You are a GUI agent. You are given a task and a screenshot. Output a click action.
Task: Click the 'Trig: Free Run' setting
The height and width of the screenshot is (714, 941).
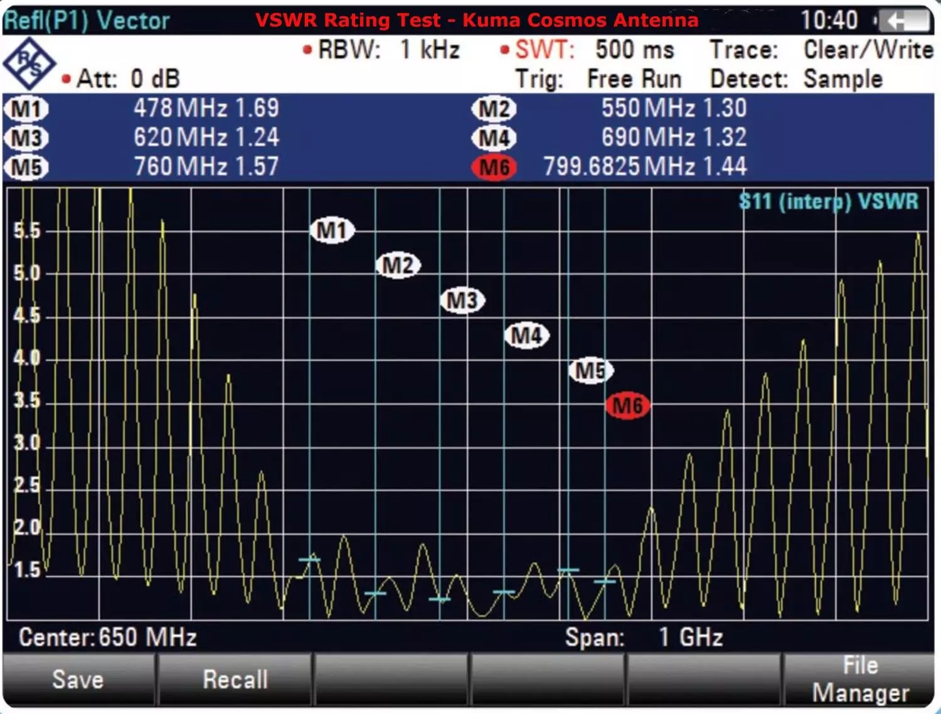point(598,79)
